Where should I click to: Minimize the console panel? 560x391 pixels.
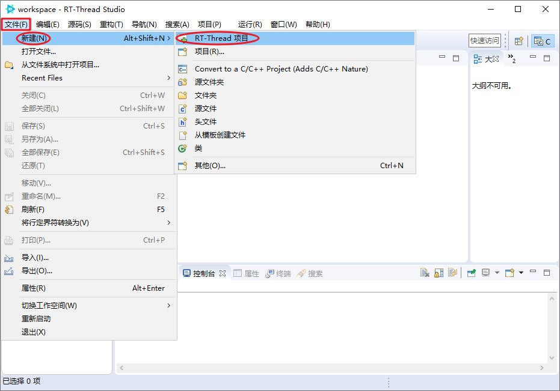pos(533,271)
